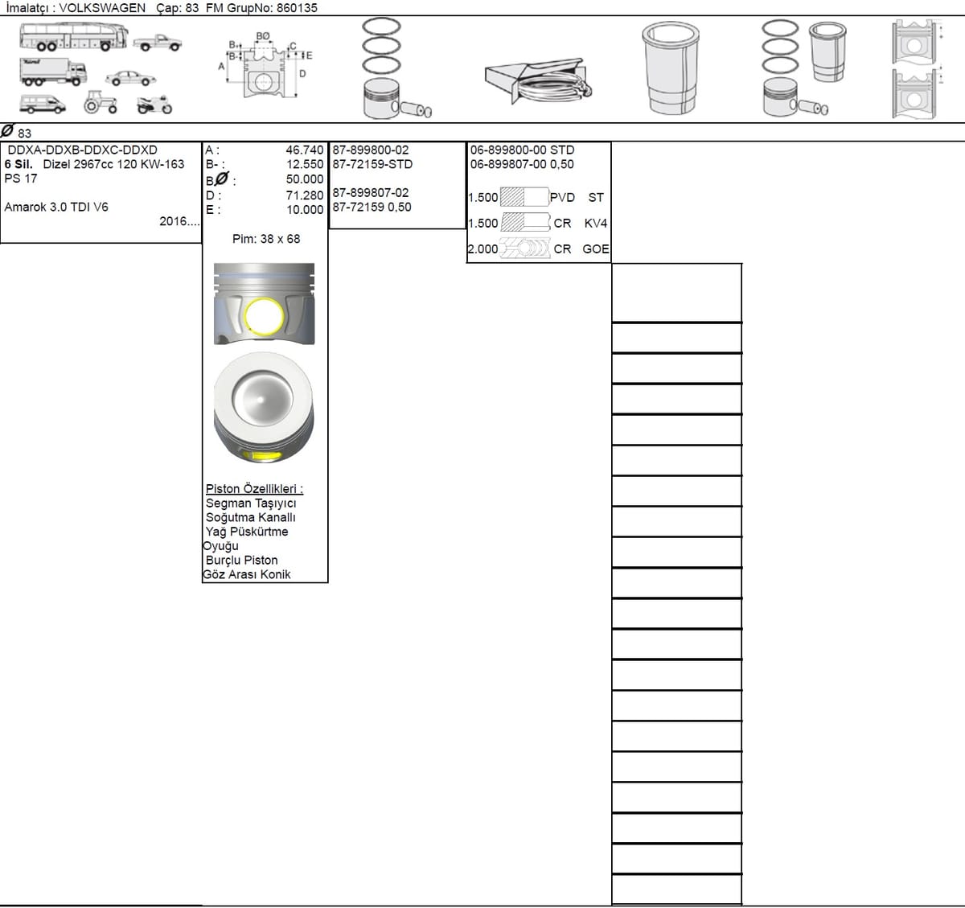Click İmalatçı : VOLKSWAGEN header text
The width and height of the screenshot is (965, 908).
[x=76, y=7]
